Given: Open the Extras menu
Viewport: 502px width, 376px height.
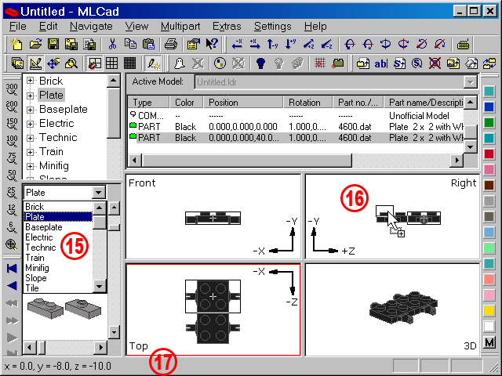Looking at the screenshot, I should tap(227, 26).
